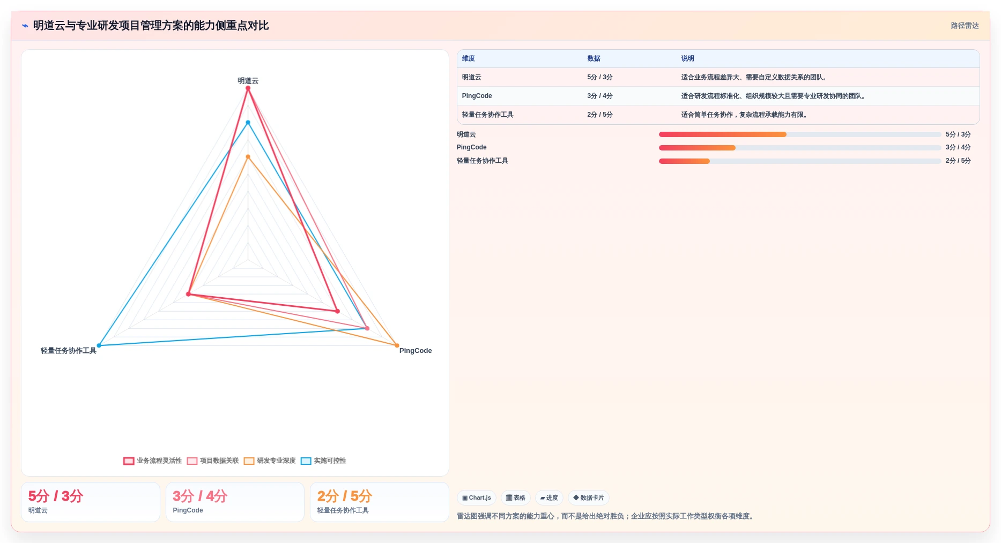
Task: Open the 轻量任务协作工具 2分 / 5分 data card
Action: pyautogui.click(x=380, y=502)
